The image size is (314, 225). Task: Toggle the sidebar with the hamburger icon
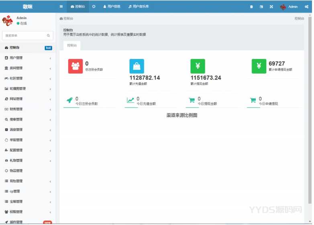61,7
